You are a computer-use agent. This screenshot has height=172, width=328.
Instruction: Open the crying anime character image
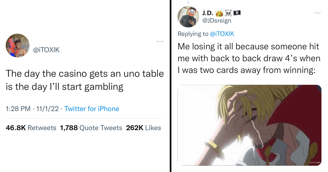click(x=250, y=125)
